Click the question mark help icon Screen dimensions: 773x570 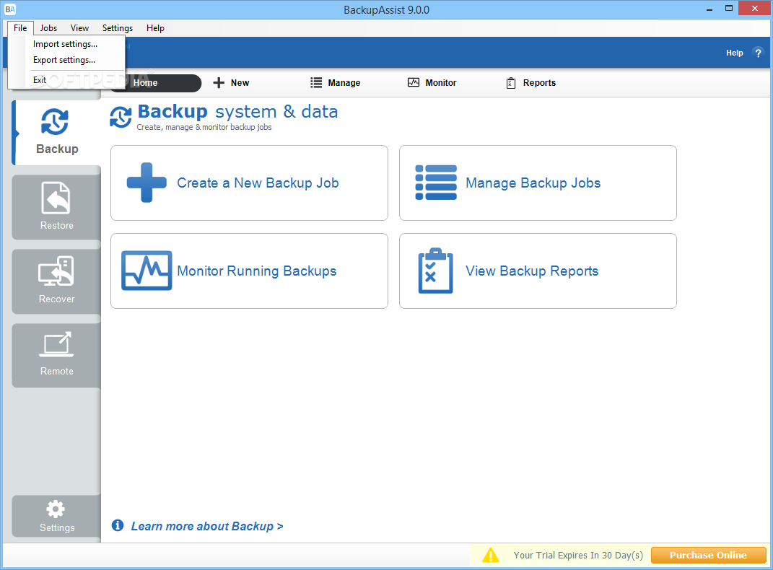[758, 53]
